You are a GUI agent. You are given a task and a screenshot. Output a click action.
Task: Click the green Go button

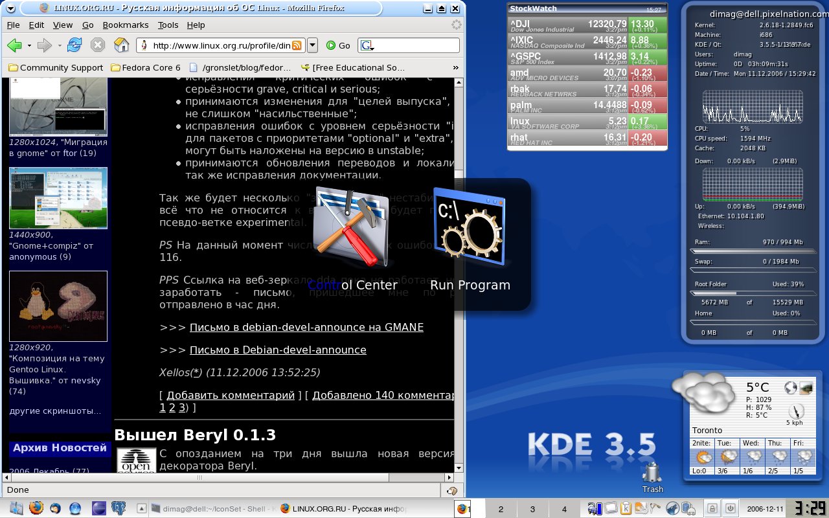point(338,45)
